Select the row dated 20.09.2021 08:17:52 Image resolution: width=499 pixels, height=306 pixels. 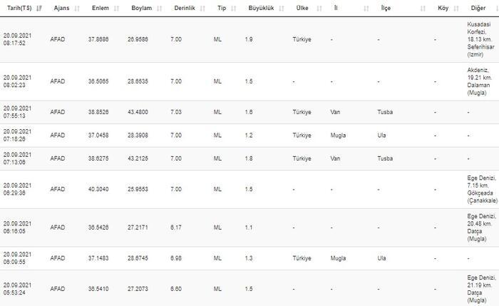coord(249,39)
